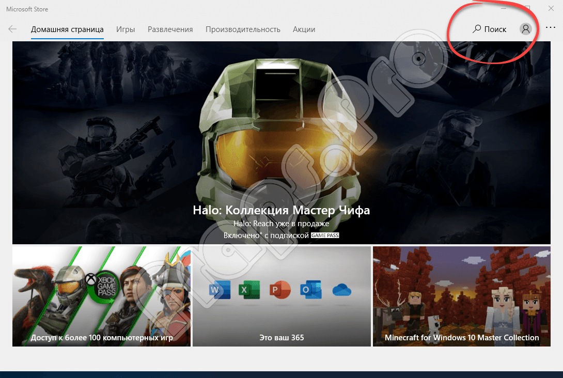Close the Microsoft Store window

[x=551, y=9]
